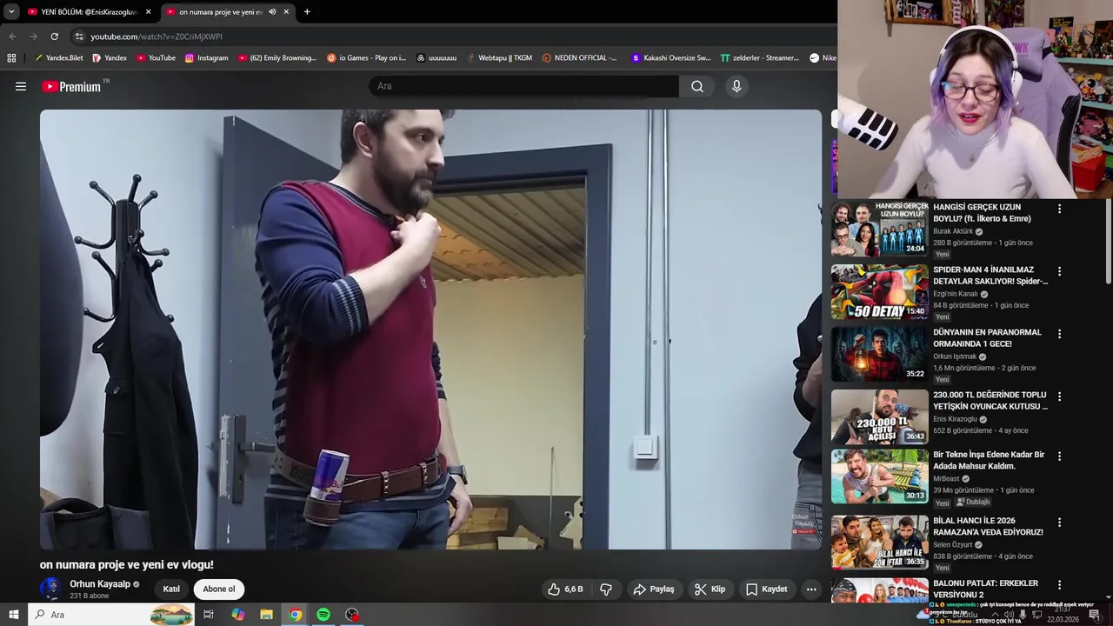The height and width of the screenshot is (626, 1113).
Task: Mute the playing tab speaker icon
Action: pos(272,12)
